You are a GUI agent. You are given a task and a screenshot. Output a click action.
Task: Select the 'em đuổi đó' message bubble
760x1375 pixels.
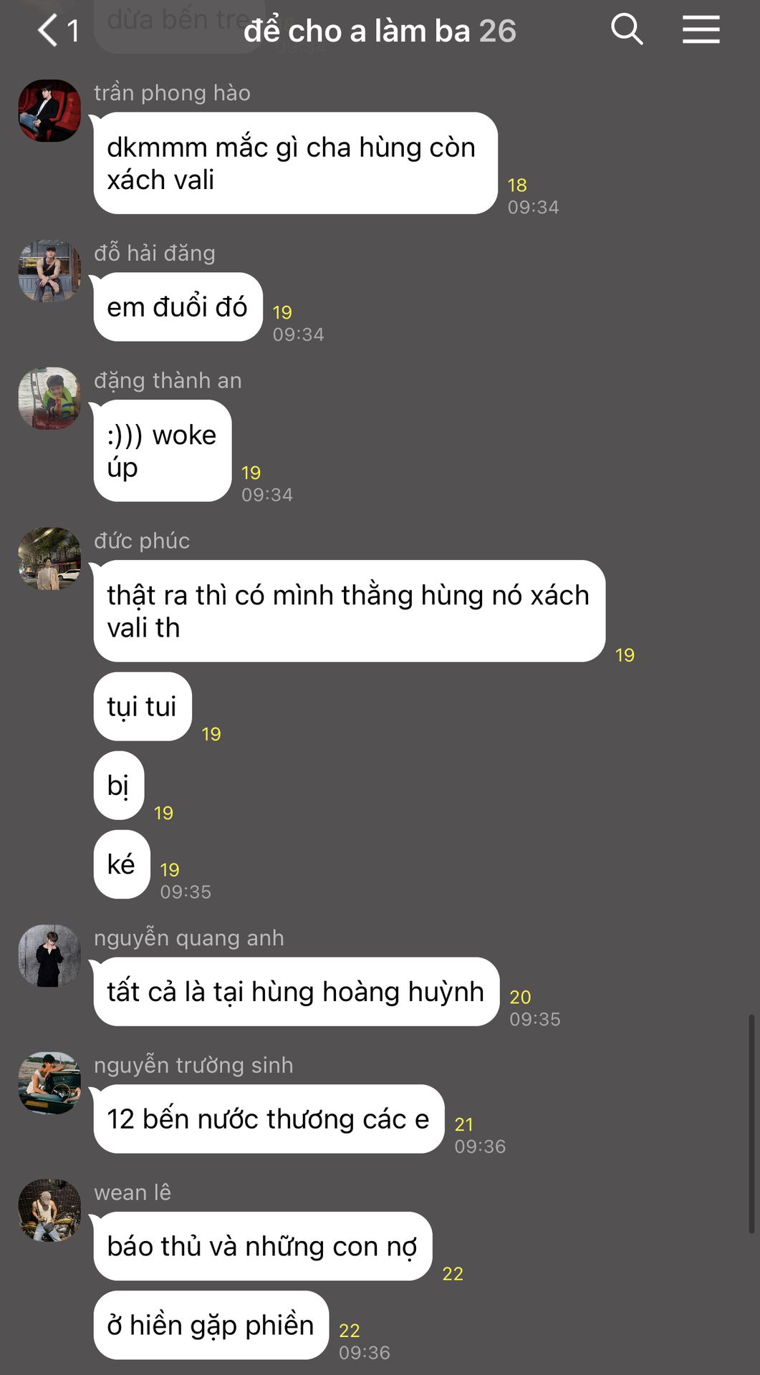[178, 307]
